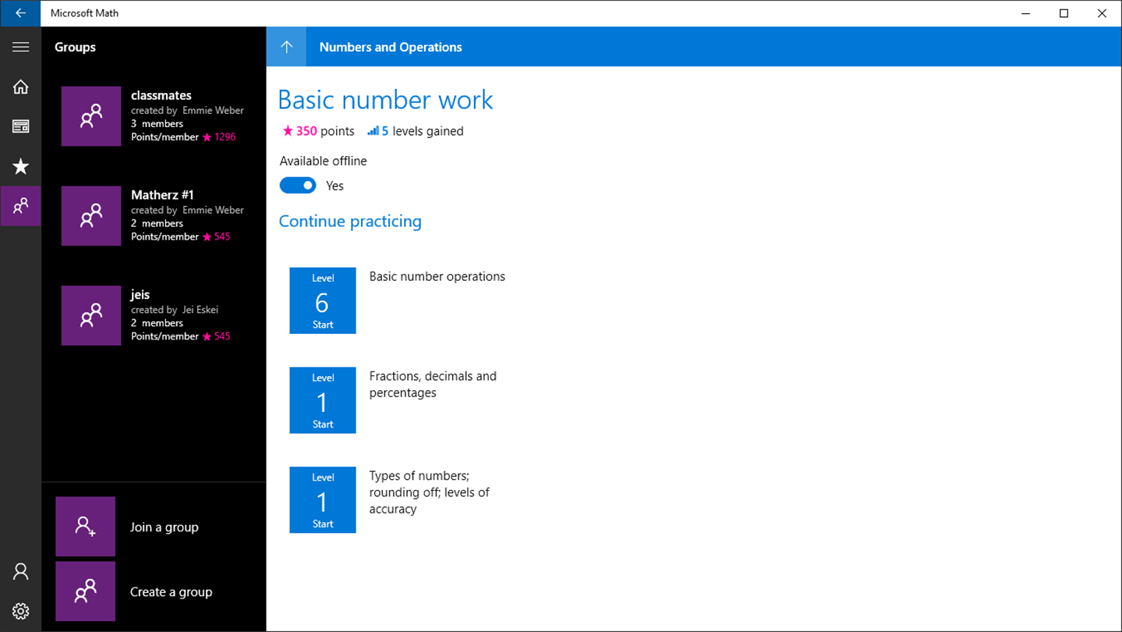The width and height of the screenshot is (1122, 632).
Task: Click the Create a group label
Action: [171, 592]
